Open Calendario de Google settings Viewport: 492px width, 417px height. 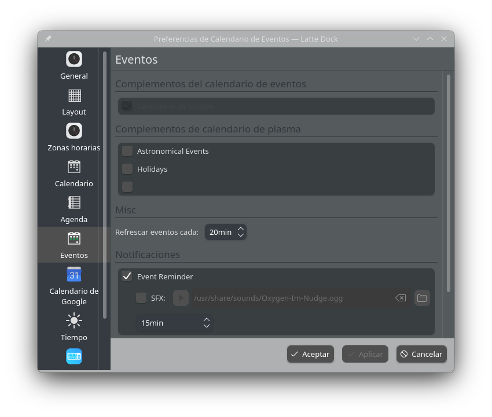click(x=74, y=286)
